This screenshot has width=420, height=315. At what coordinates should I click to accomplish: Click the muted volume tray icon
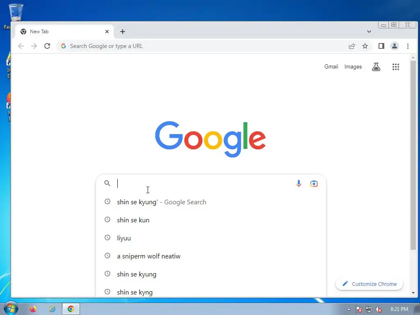click(379, 309)
